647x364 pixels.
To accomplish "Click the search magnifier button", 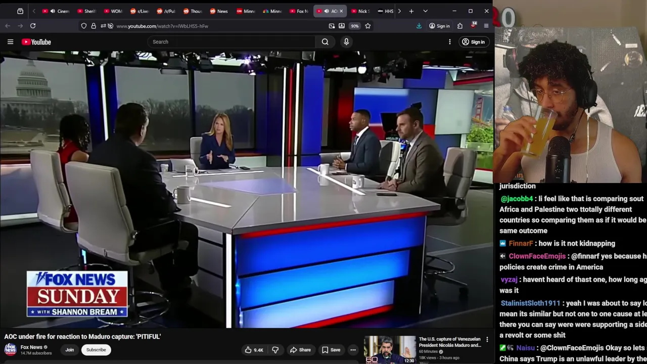I will [325, 42].
